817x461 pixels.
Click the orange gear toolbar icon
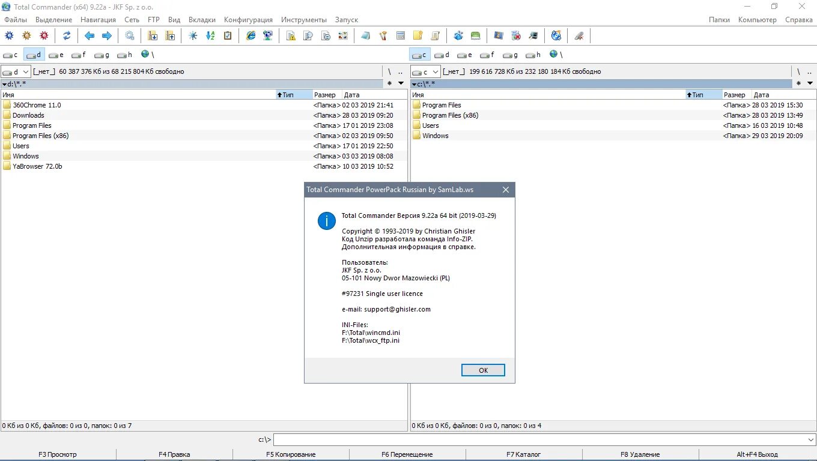26,35
